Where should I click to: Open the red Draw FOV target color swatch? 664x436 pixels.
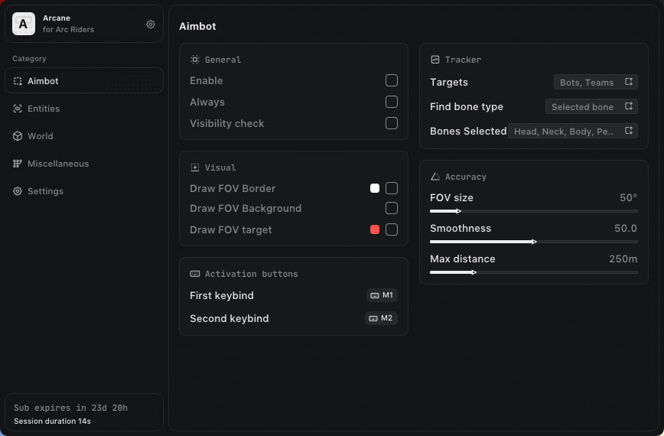pyautogui.click(x=375, y=229)
